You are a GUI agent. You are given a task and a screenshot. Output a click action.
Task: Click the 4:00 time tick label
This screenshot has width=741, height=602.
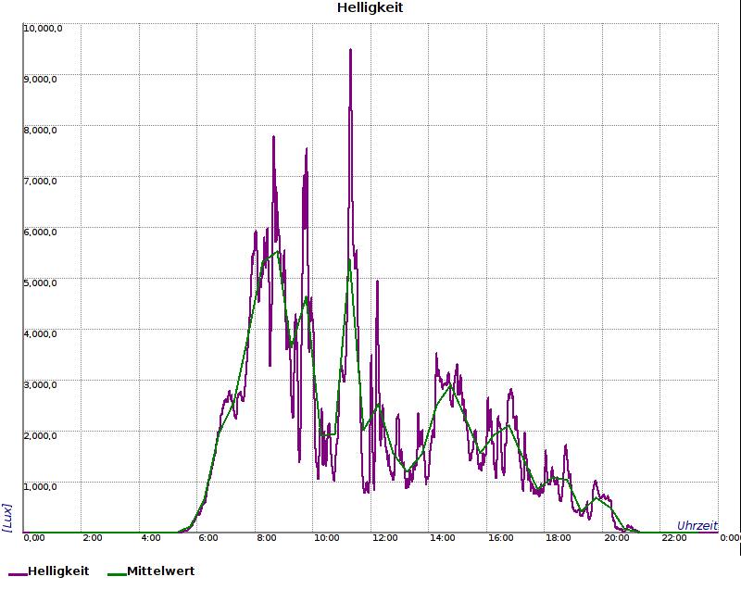click(151, 538)
